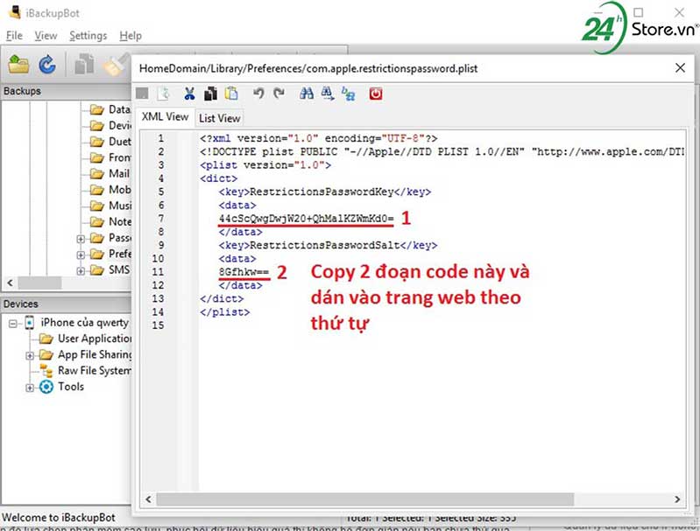Click the Copy icon in editor toolbar

[x=210, y=94]
